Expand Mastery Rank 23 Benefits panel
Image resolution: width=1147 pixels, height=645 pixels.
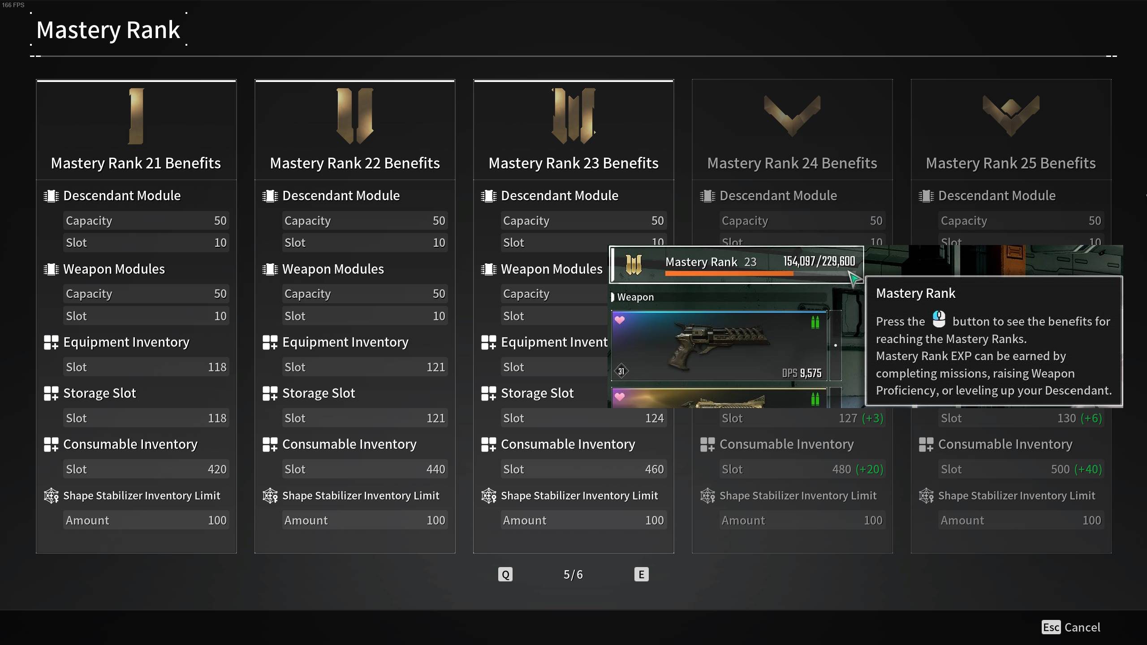(x=573, y=163)
